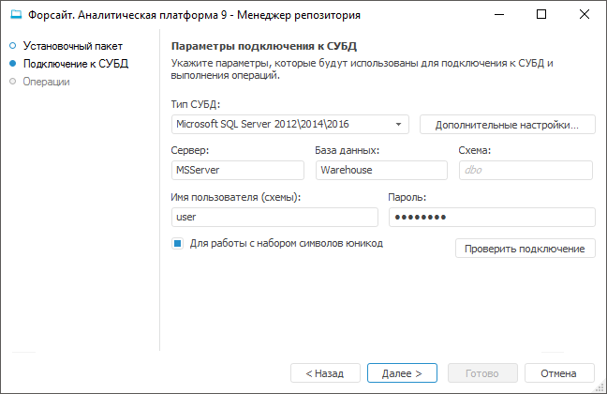Go back with the '< Назад' button

pyautogui.click(x=324, y=373)
